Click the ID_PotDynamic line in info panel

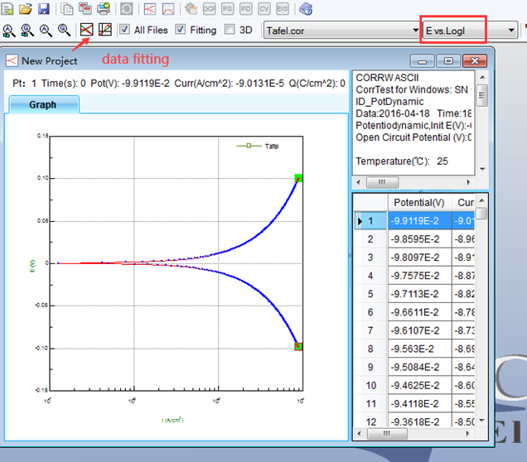tap(390, 101)
